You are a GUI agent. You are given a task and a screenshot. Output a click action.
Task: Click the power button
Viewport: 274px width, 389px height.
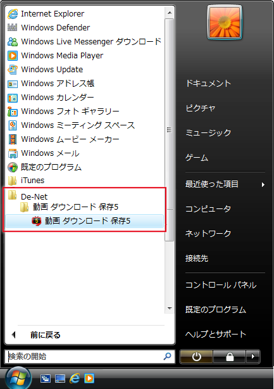[x=196, y=357]
